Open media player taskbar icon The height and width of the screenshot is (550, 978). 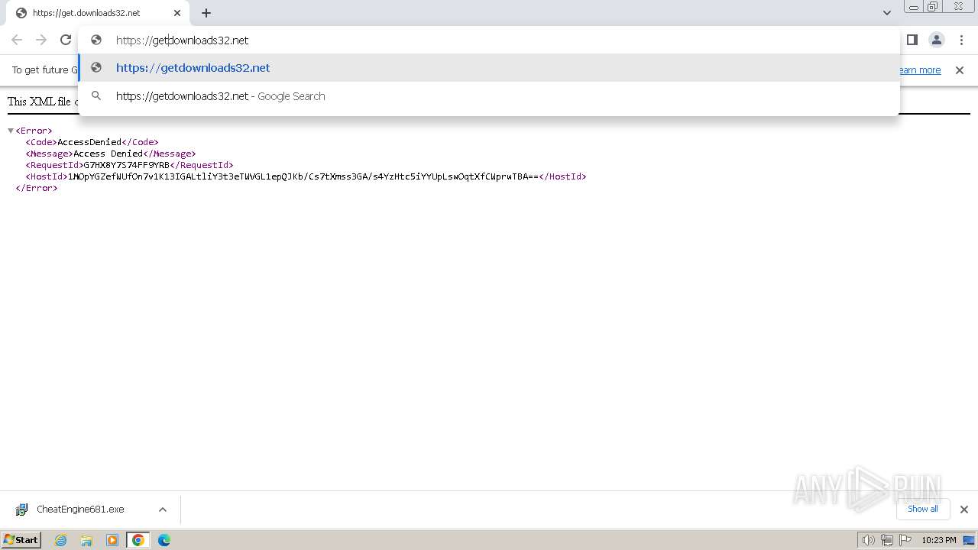tap(112, 540)
